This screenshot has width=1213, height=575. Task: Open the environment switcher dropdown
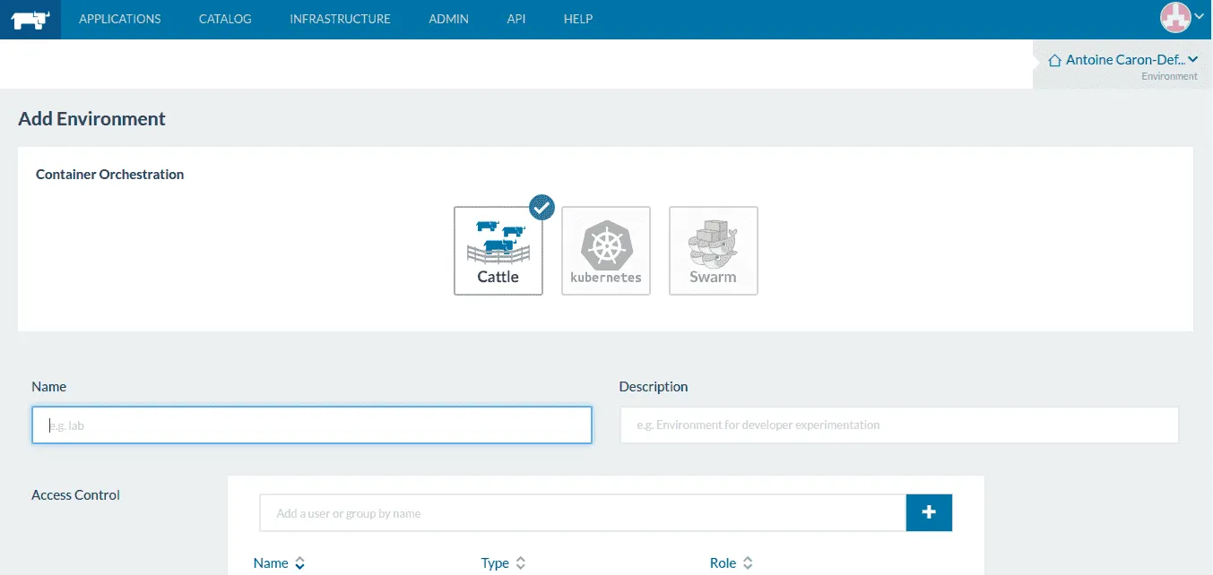(1192, 59)
